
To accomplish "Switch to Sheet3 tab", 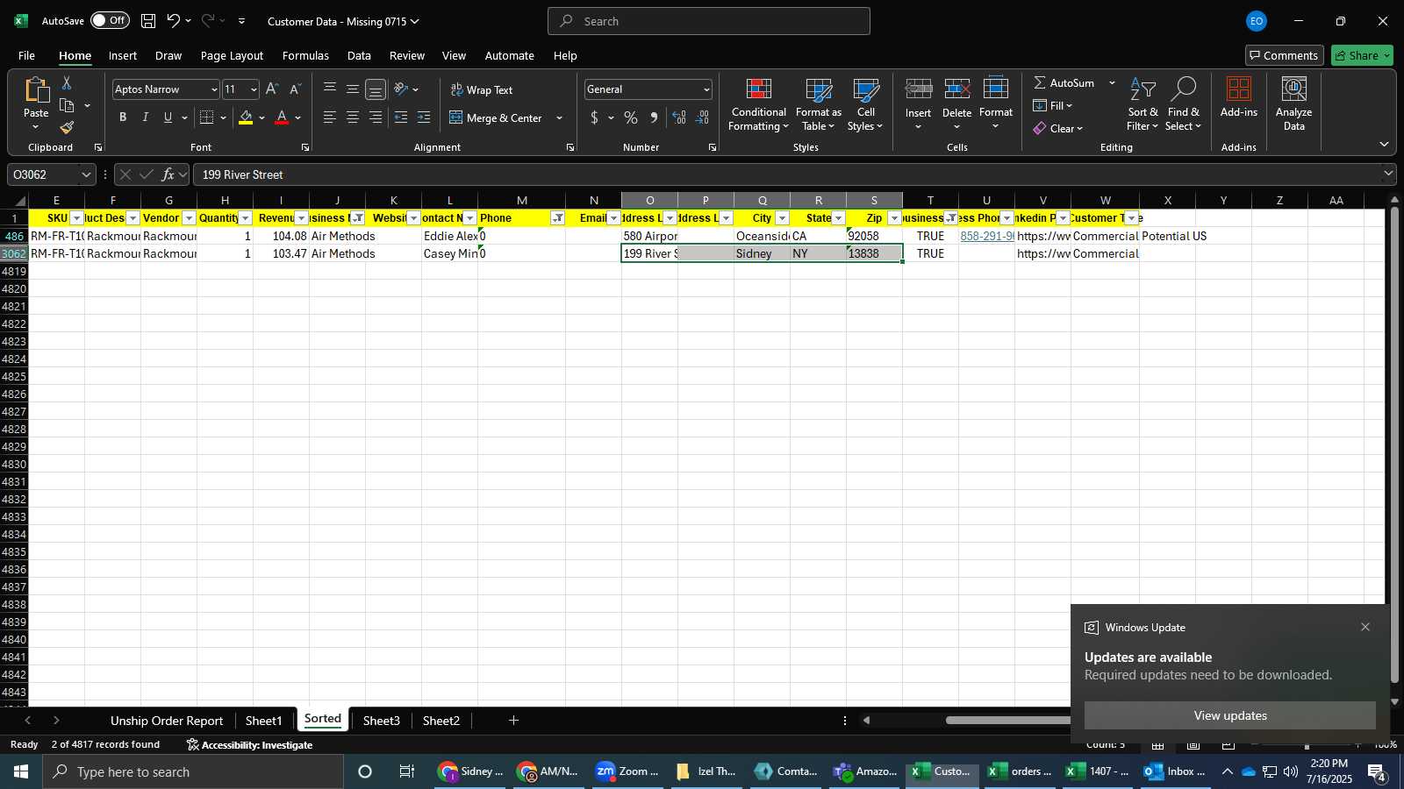I will coord(381,721).
